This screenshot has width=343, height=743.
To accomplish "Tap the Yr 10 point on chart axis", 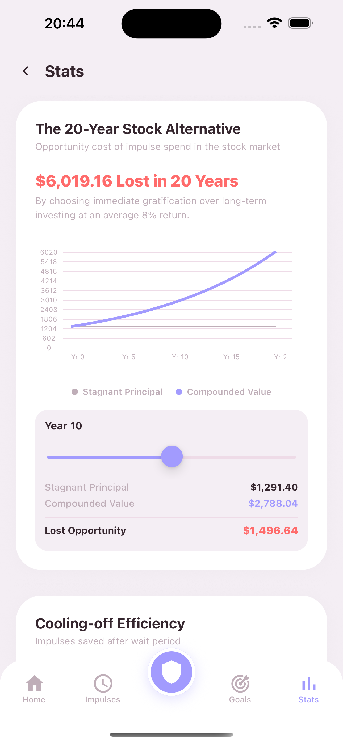I will coord(180,357).
